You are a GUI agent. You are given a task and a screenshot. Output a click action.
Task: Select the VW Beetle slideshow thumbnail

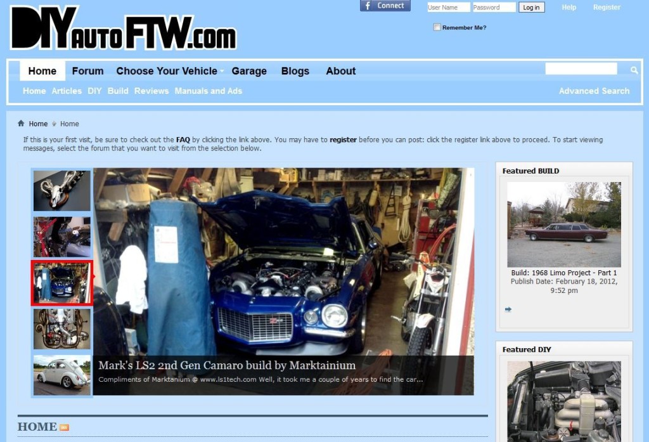pos(61,375)
